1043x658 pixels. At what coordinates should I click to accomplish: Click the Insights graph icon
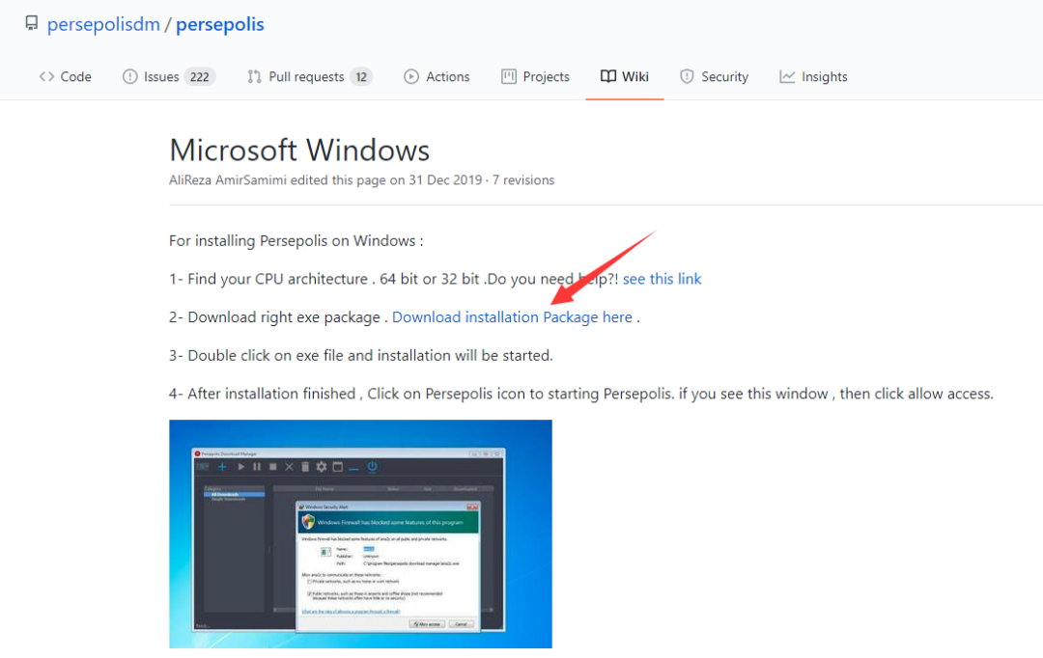(787, 76)
